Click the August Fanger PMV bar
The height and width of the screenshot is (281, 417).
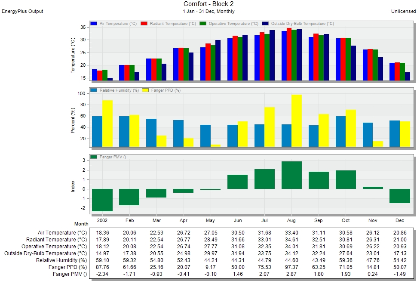tap(292, 175)
